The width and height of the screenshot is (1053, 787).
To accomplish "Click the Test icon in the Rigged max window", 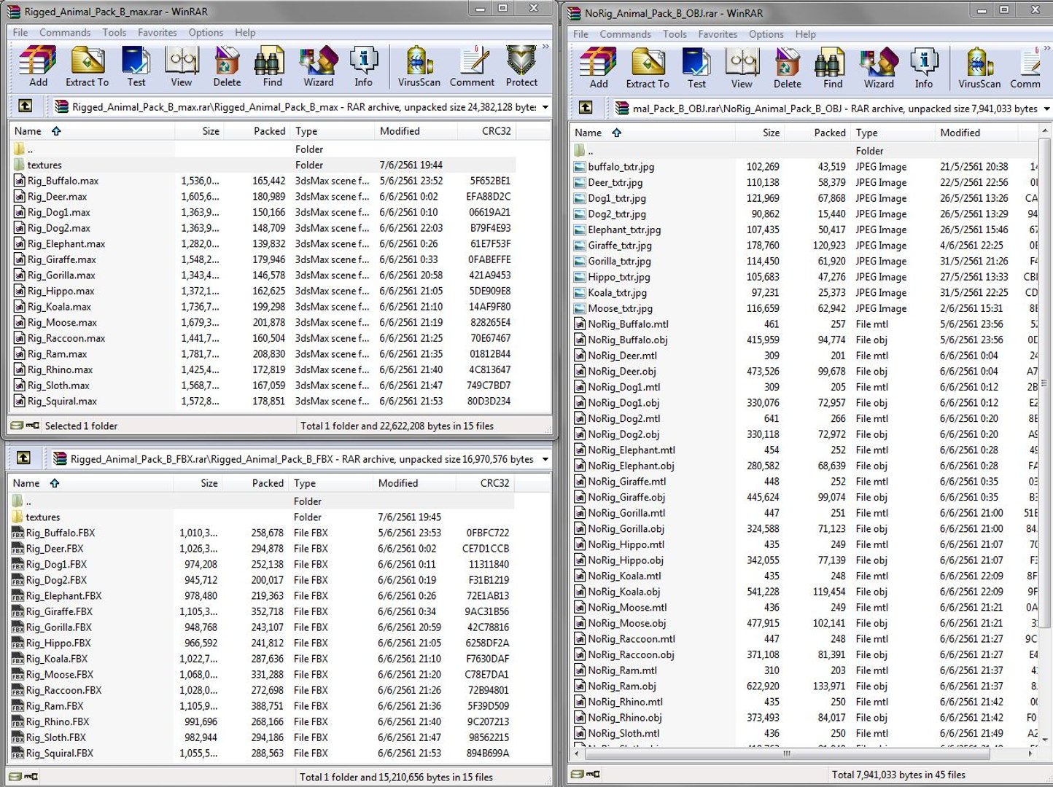I will (x=136, y=66).
